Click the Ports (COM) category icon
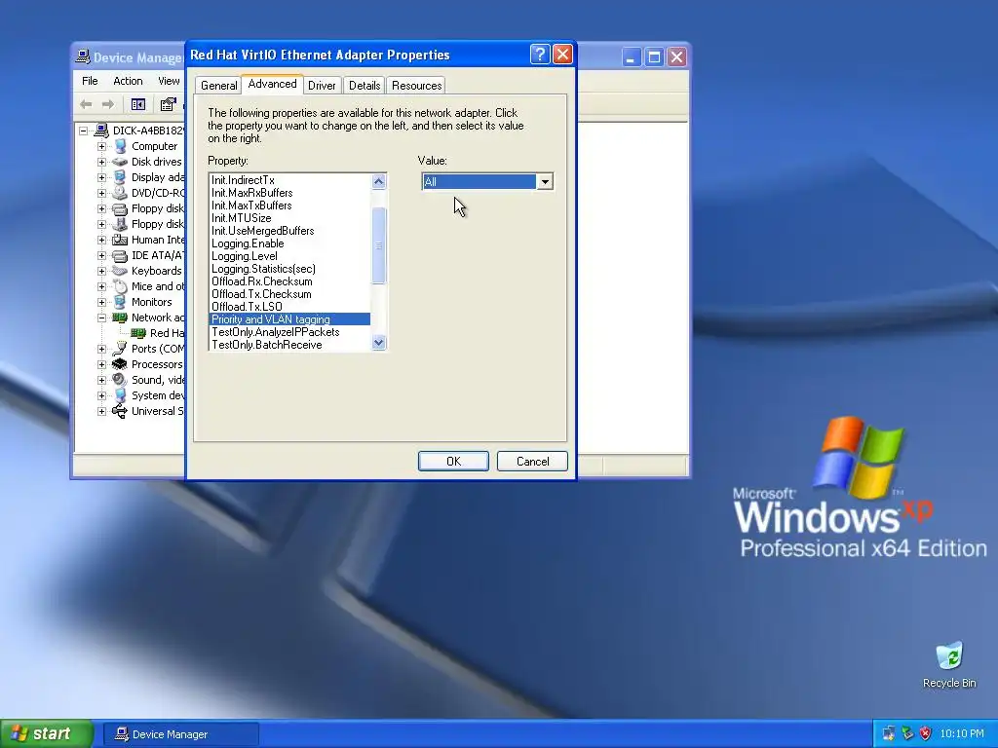 120,349
